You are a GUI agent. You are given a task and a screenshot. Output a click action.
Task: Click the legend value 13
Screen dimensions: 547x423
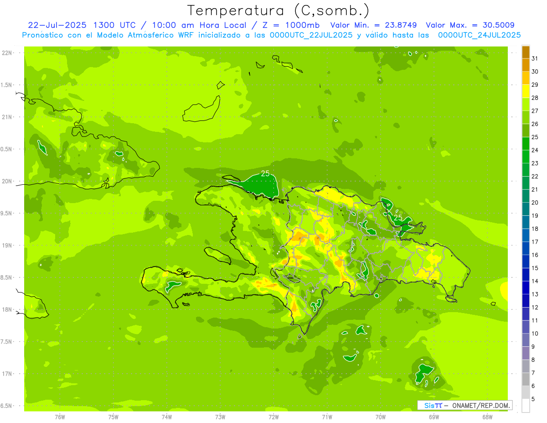[535, 294]
